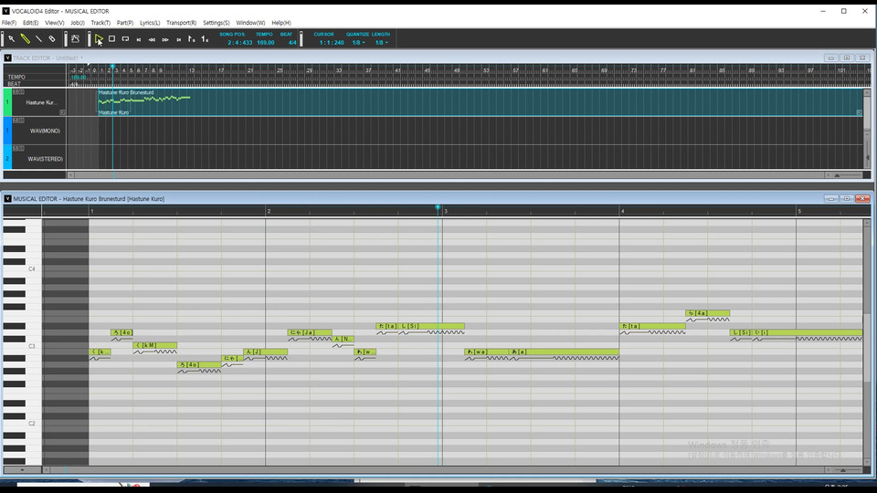Screen dimensions: 877x493
Task: Select the Line tool
Action: [x=38, y=39]
